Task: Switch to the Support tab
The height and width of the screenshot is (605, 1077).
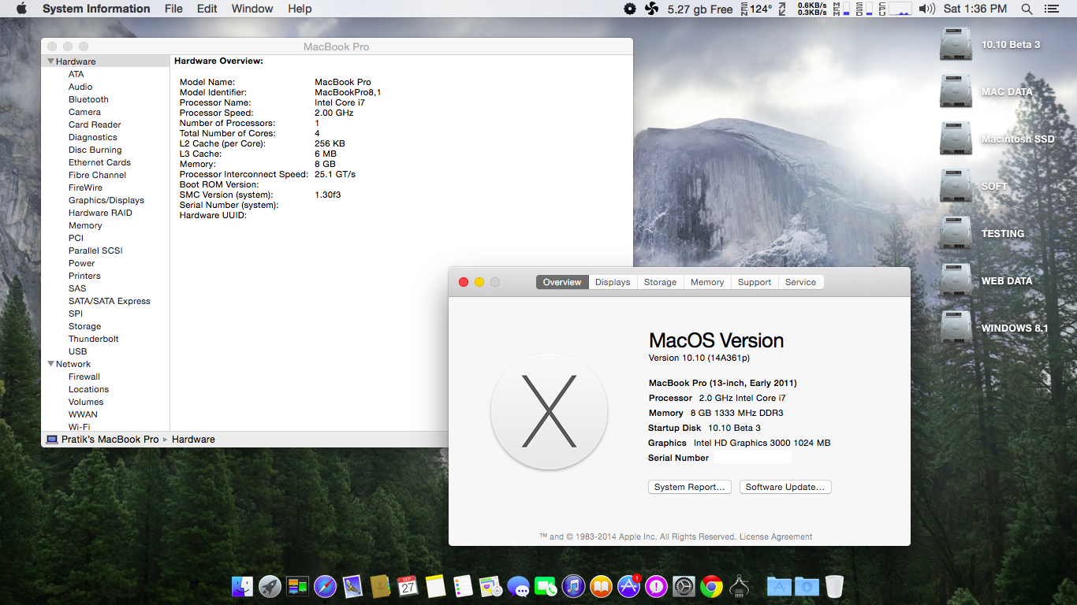Action: coord(755,282)
